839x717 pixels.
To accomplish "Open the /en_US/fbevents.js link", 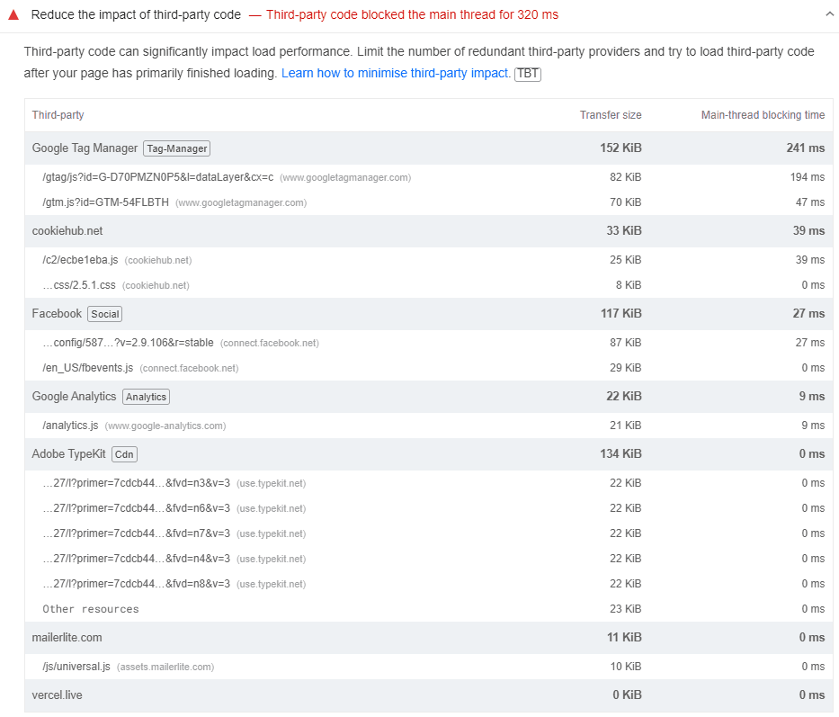I will (x=88, y=368).
